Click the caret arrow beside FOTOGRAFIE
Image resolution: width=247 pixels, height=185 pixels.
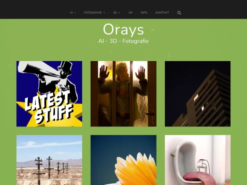104,13
